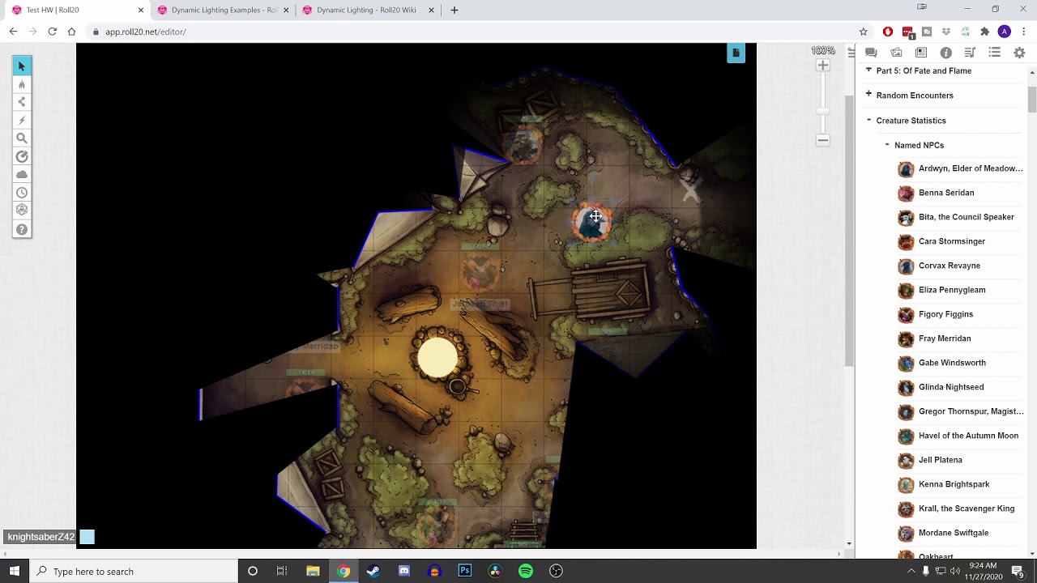Open the Dice Rolling d20 tool
1037x583 pixels.
(x=22, y=211)
